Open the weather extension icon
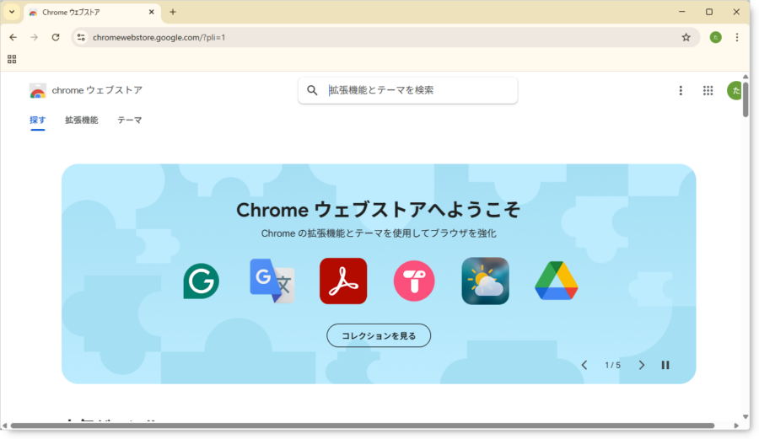759x439 pixels. (485, 281)
